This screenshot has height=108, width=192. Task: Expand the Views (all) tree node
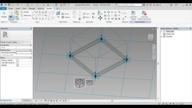(162, 31)
